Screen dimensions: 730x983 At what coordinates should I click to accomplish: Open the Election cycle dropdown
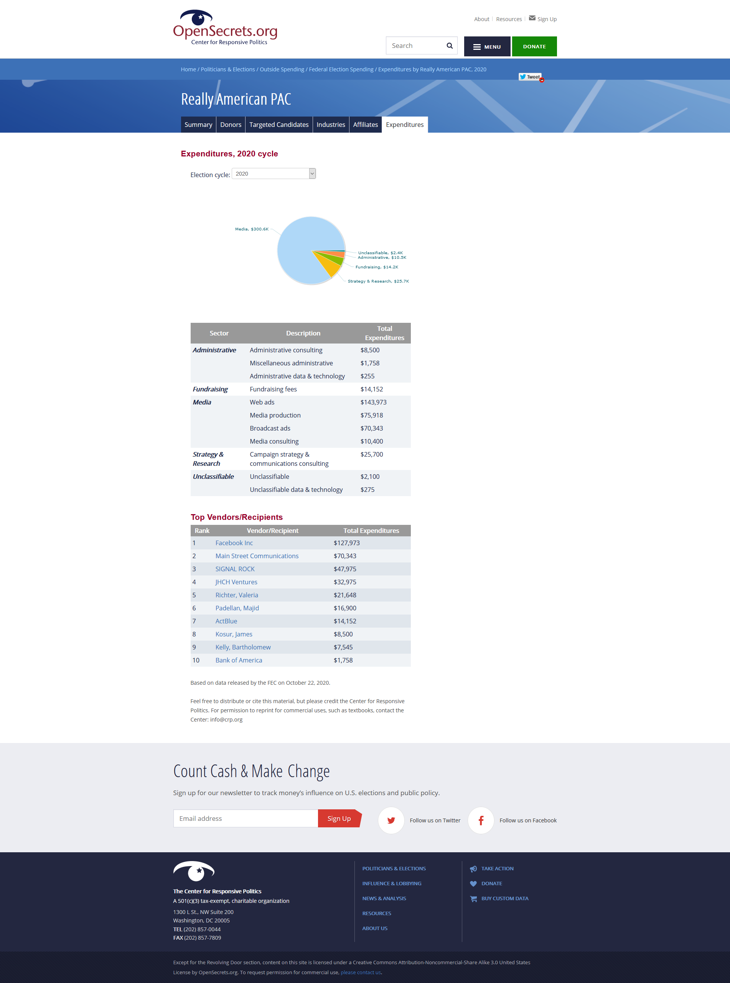[x=274, y=174]
